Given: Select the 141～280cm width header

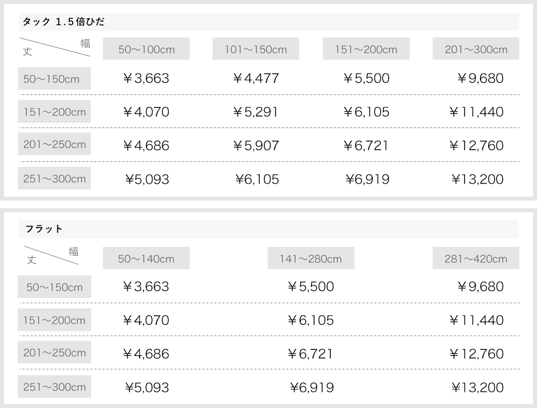Looking at the screenshot, I should click(311, 258).
